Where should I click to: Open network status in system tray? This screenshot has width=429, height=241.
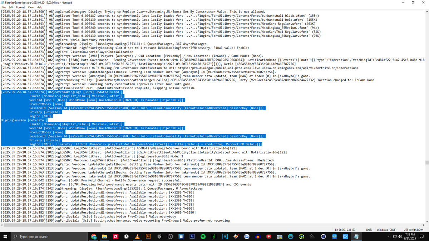[x=395, y=236]
